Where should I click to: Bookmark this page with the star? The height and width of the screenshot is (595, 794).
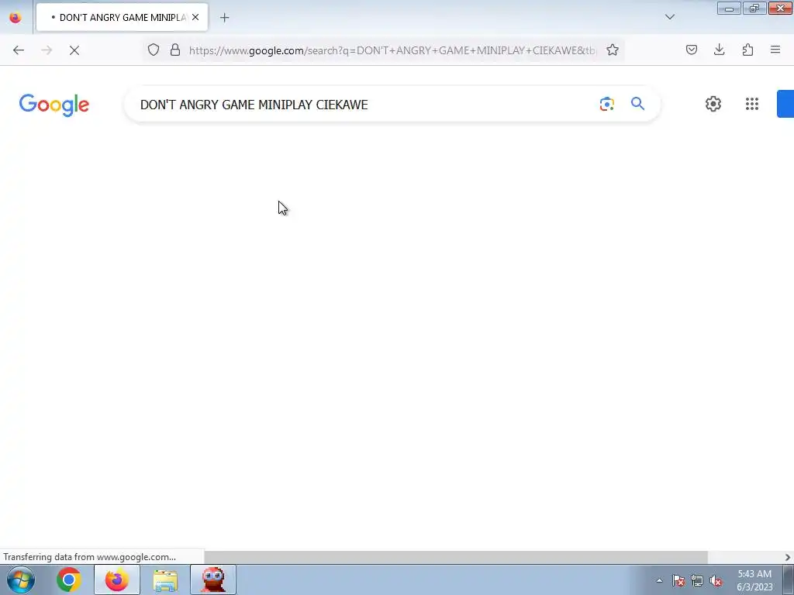tap(613, 50)
